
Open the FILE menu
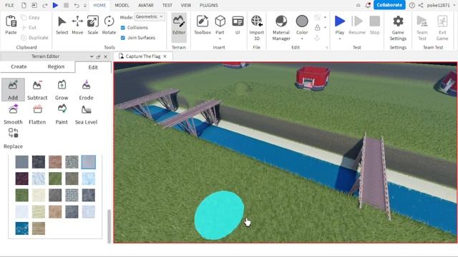9,5
